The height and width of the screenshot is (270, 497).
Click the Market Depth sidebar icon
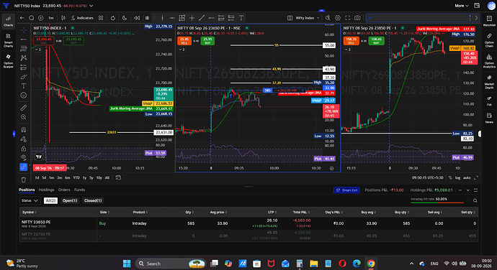(489, 81)
